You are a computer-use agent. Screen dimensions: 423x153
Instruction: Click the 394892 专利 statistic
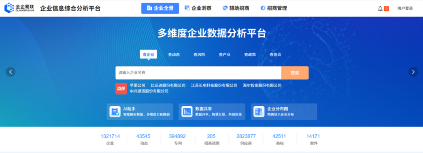click(177, 139)
